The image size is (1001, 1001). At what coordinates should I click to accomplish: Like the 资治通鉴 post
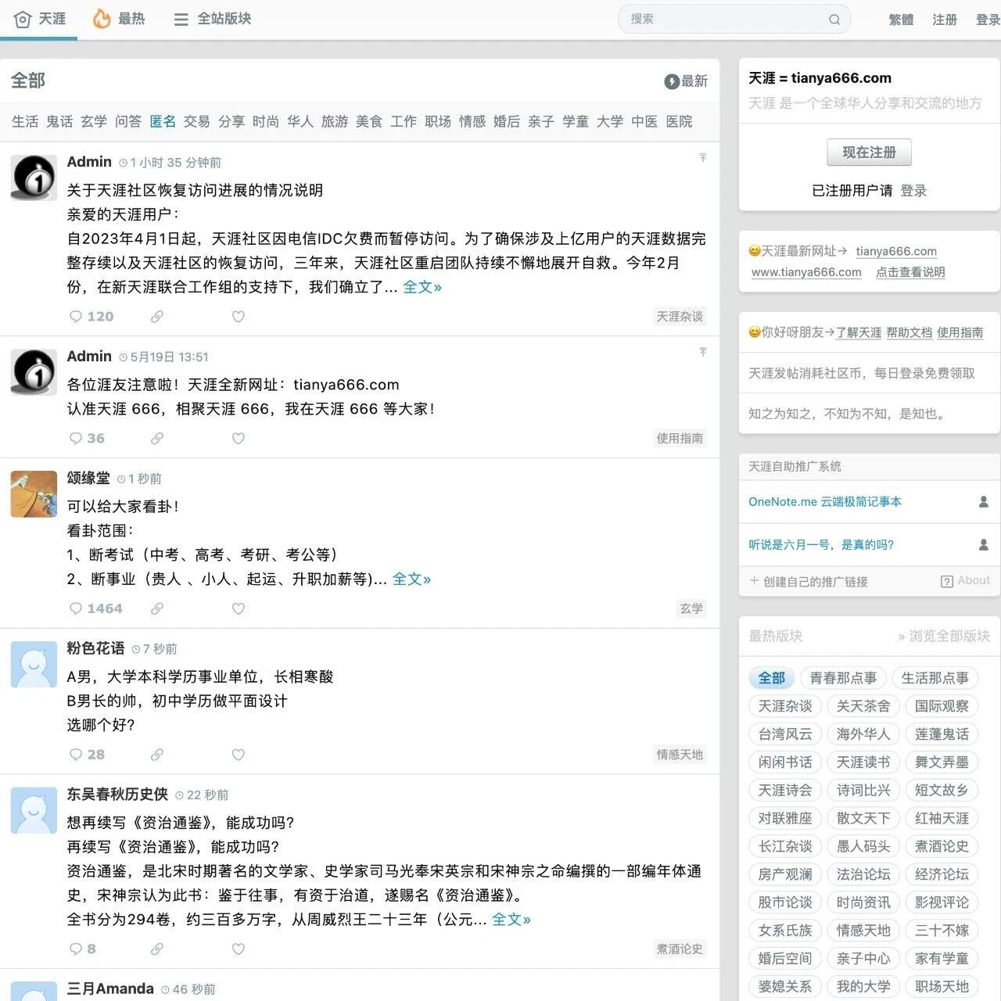point(239,949)
